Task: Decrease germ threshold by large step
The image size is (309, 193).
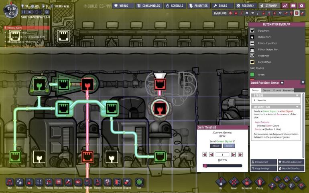Action: [x=205, y=155]
